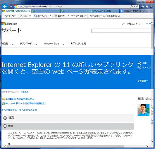The width and height of the screenshot is (155, 149).
Task: Switch to the Microsoft Update tab
Action: tap(105, 11)
